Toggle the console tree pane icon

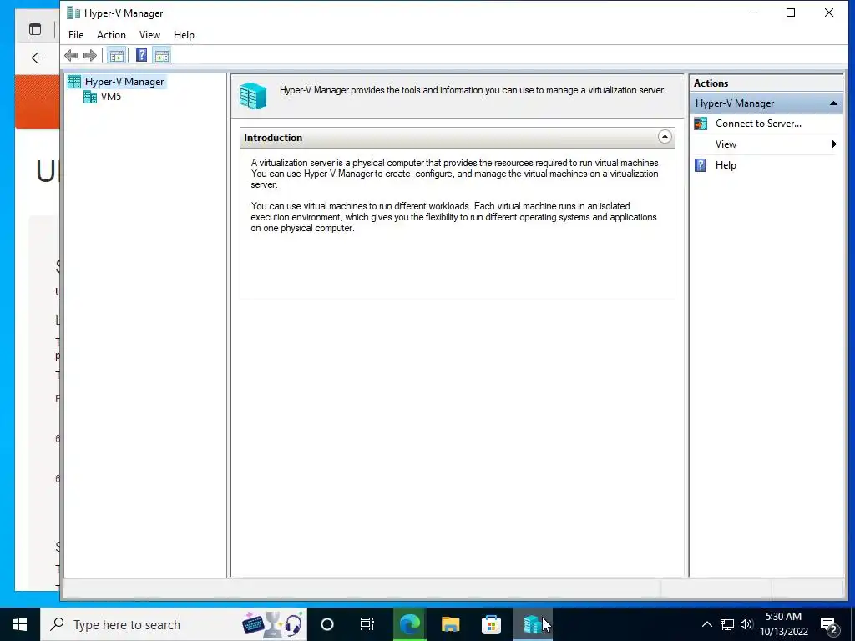(116, 56)
